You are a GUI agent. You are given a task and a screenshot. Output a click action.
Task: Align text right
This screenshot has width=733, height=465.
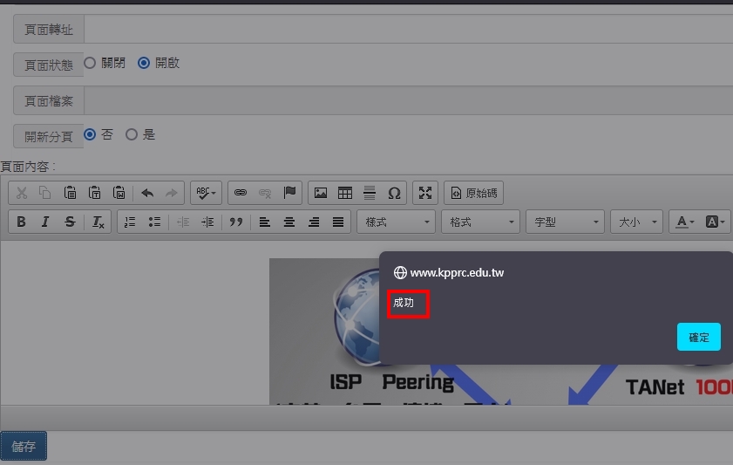tap(314, 222)
